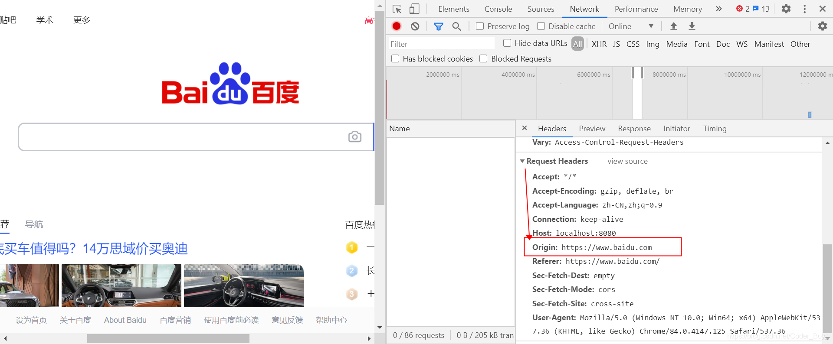Image resolution: width=833 pixels, height=344 pixels.
Task: Switch to the Memory tab
Action: click(x=687, y=9)
